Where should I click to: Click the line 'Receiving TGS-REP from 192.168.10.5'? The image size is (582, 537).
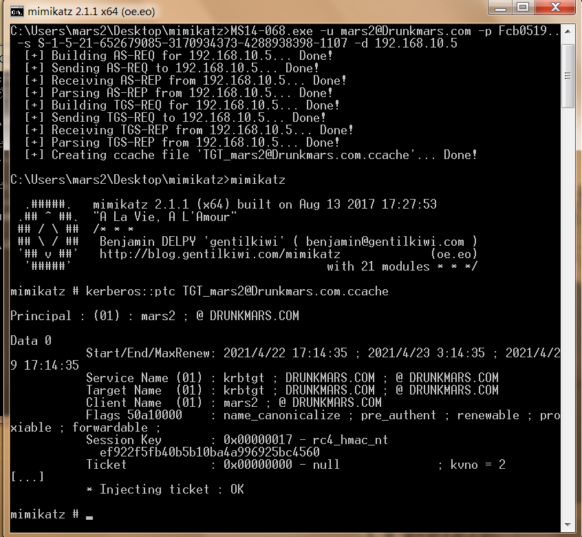point(188,130)
